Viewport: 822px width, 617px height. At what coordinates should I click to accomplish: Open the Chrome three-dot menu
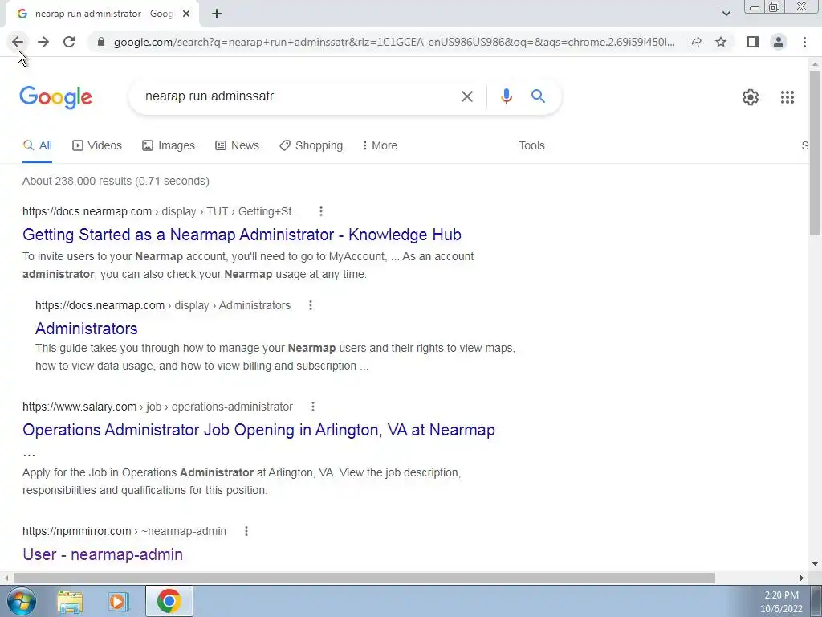coord(804,42)
